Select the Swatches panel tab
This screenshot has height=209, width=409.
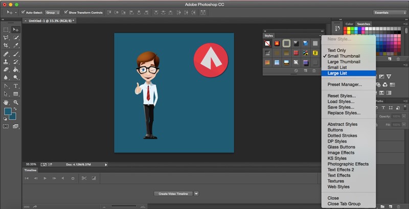pos(363,24)
